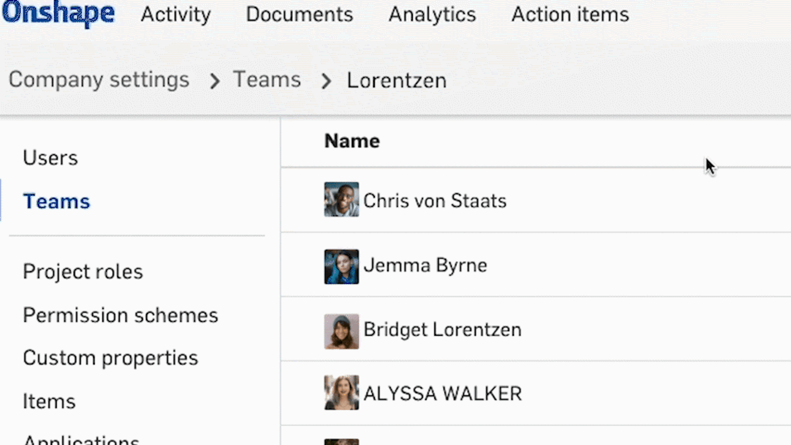
Task: Open the Applications sidebar entry
Action: (81, 440)
